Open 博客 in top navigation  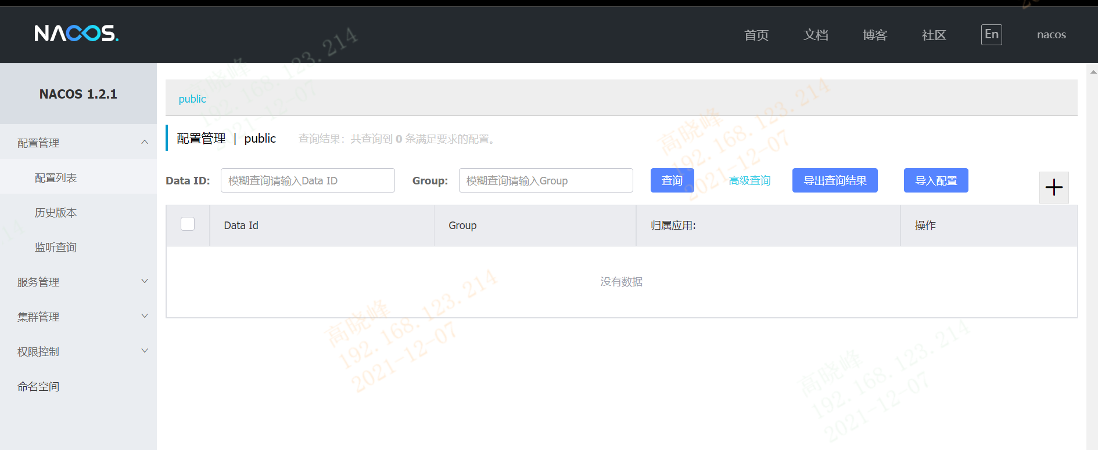(x=875, y=35)
